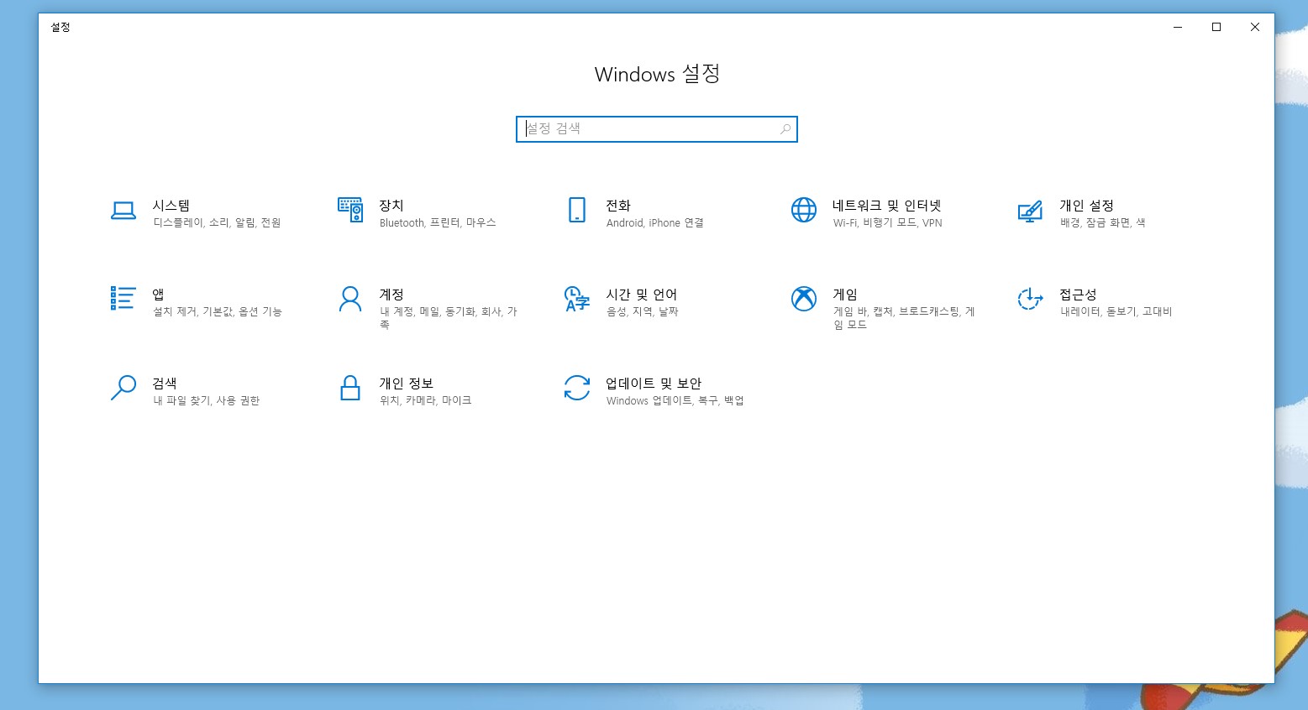This screenshot has height=710, width=1308.
Task: Maximize the 설정 window
Action: tap(1216, 27)
